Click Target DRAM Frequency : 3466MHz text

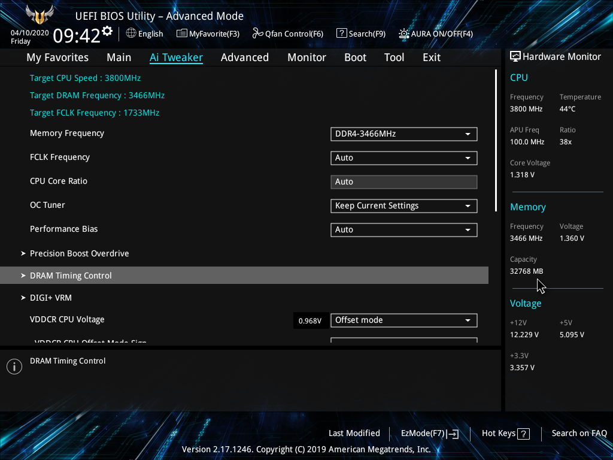[97, 95]
